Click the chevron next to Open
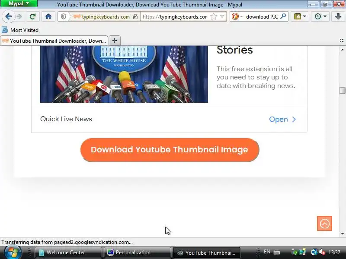The image size is (346, 259). 294,120
